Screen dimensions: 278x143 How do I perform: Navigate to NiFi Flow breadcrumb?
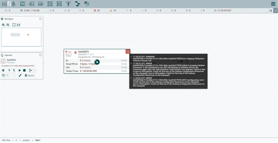(x=6, y=140)
